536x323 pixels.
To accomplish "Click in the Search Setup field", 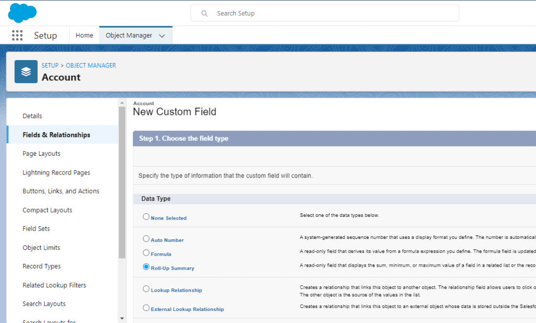I will 325,13.
